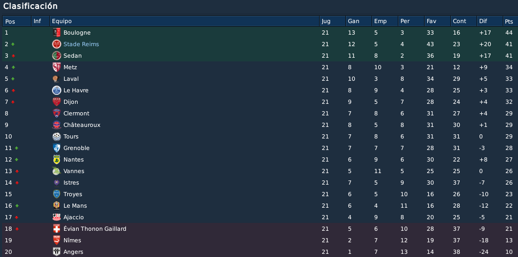Select the Évian Thonon Gaillard cross badge
Screen dimensions: 518x257
pos(57,229)
